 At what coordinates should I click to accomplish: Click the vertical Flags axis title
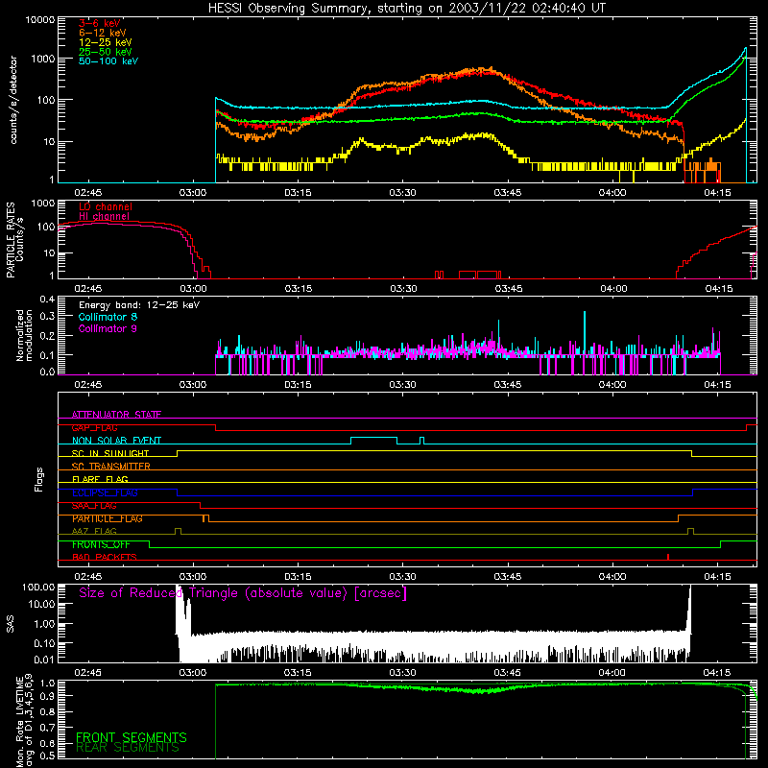click(39, 479)
